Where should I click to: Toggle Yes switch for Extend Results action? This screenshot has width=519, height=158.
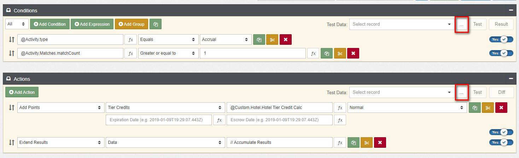tap(501, 142)
